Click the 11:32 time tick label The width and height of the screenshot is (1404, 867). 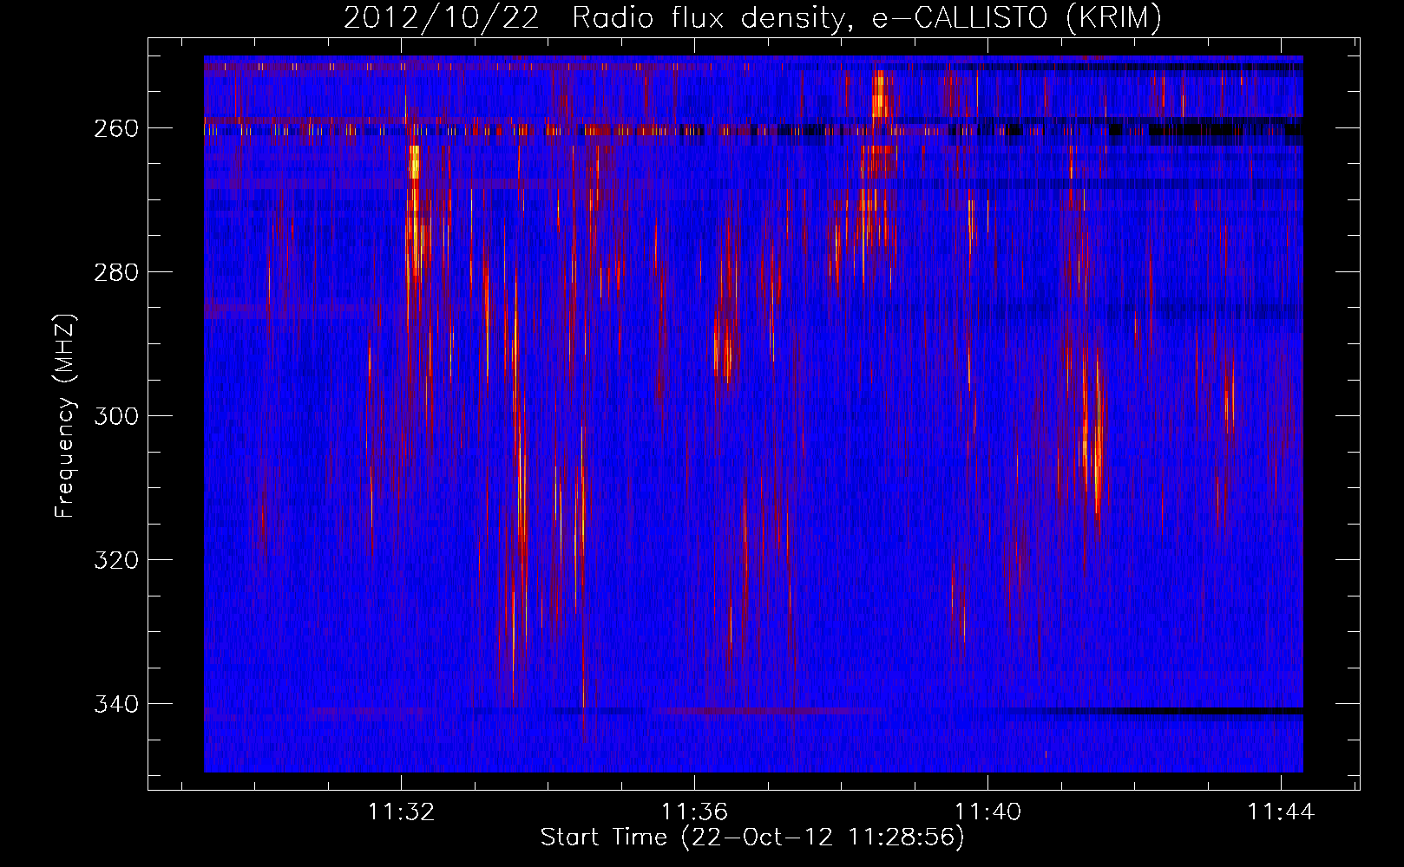pos(401,812)
